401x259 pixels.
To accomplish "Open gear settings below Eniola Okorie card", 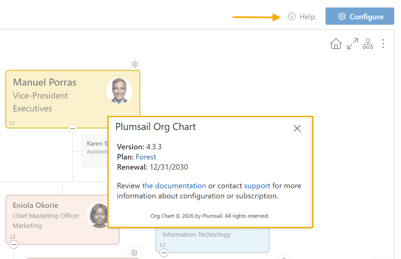I will [x=134, y=253].
